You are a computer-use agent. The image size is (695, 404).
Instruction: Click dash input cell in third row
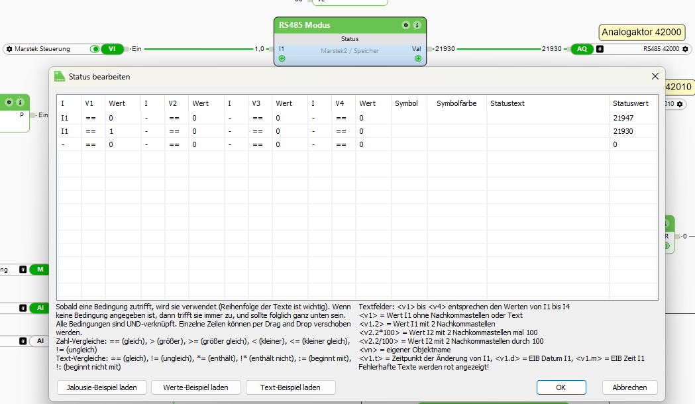(69, 144)
